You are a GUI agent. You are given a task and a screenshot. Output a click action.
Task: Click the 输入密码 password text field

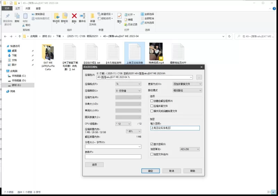[175, 128]
